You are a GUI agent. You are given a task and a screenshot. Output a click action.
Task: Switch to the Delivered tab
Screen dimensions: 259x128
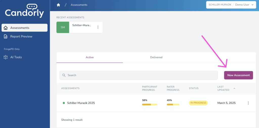(x=156, y=57)
